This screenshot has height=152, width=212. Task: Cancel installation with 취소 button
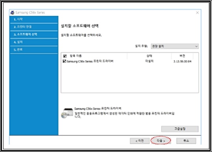pos(186,141)
